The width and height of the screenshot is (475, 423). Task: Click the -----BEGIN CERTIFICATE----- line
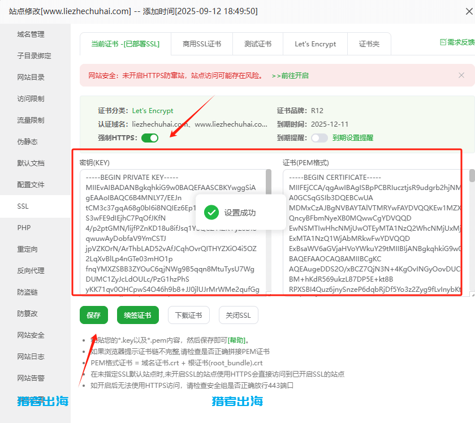(335, 177)
